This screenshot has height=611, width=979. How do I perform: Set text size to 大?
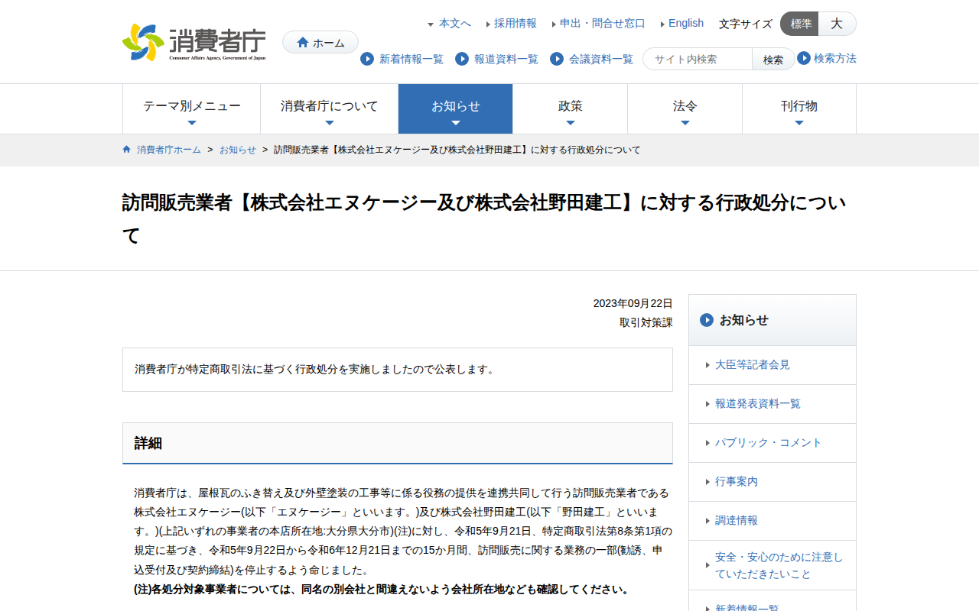[838, 24]
